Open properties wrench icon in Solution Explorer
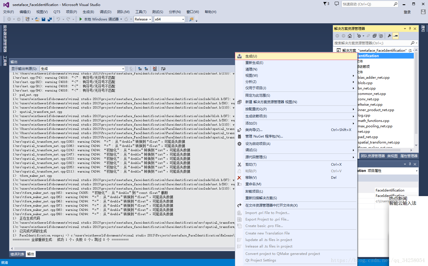Viewport: 428px width, 266px height. (x=389, y=36)
